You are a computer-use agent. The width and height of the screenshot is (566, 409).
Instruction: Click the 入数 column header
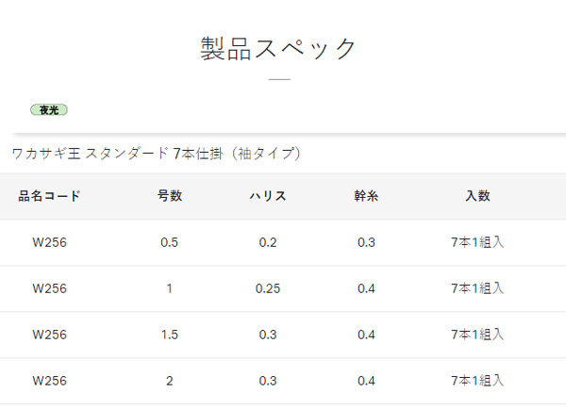477,196
